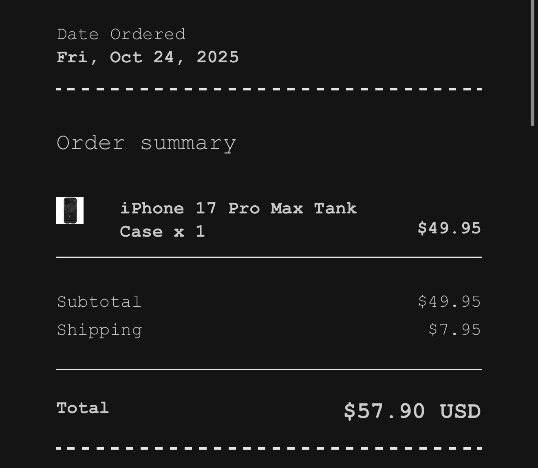Click the item price $49.95 beside the case
Screen dimensions: 538x468
[x=449, y=228]
